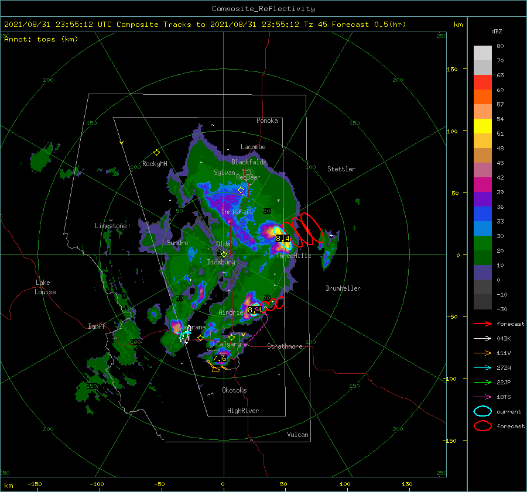Click the 36 dBZ blue color swatch
This screenshot has height=492, width=527.
[x=482, y=214]
